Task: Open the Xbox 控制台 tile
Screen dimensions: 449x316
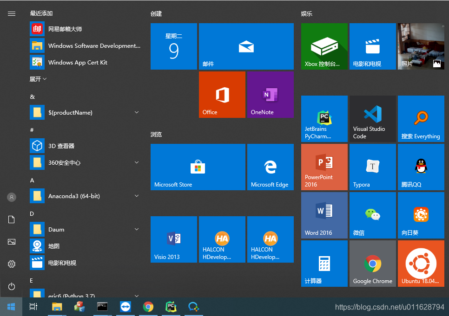Action: [x=324, y=46]
